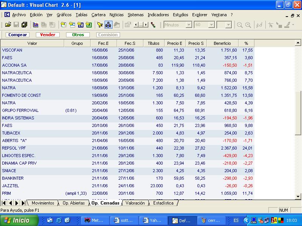
Task: Click the -429,00 benefit of LINGOTES ESPEC.
Action: tap(230, 156)
